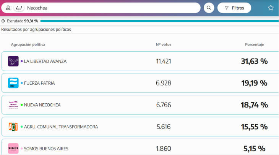This screenshot has height=155, width=279.
Task: Click percentage 18,74 %
Action: (x=254, y=105)
